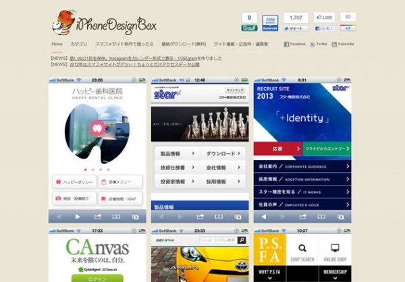Open the first NEWS link about Instagram calendar
Screen dimensions: 405x282
coord(133,59)
